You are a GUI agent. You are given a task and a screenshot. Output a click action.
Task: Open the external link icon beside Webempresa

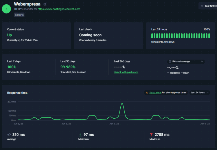[45, 4]
